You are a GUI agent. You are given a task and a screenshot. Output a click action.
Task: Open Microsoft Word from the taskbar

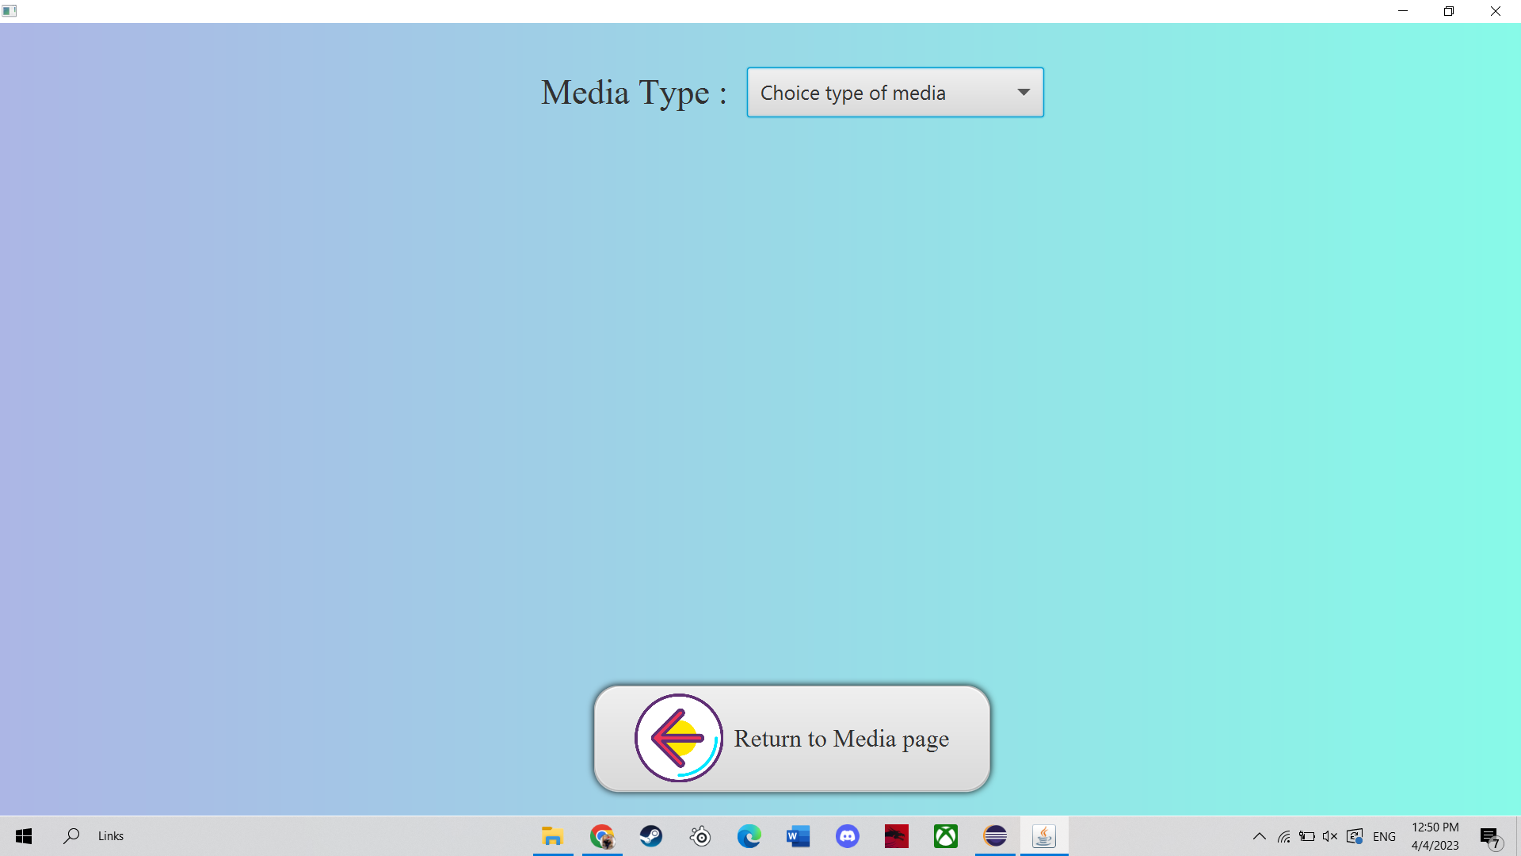[x=799, y=836]
